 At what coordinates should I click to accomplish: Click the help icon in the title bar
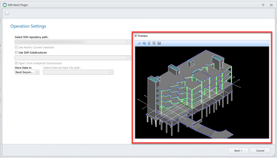(263, 5)
